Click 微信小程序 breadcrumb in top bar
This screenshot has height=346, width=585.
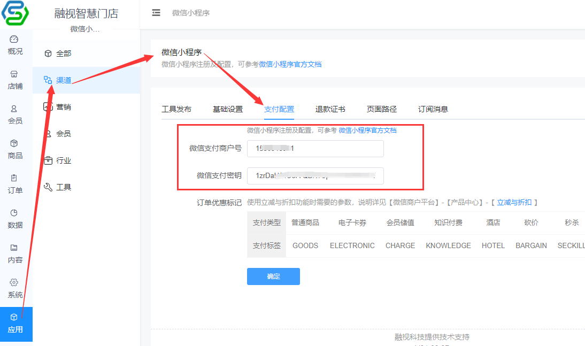pos(191,13)
